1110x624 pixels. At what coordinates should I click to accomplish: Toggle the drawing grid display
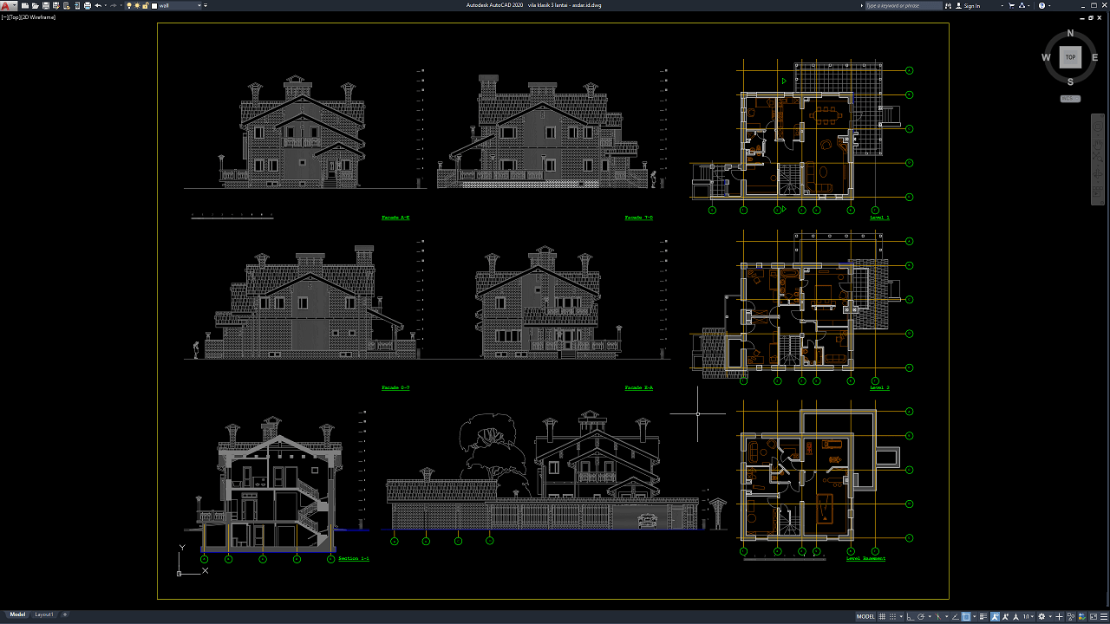click(x=882, y=617)
